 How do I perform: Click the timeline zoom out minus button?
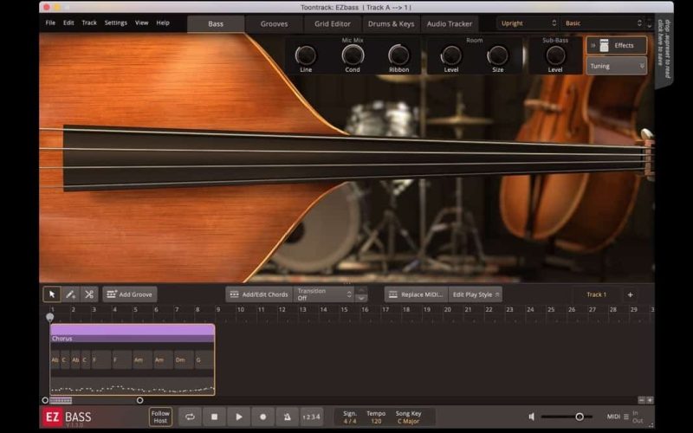pos(641,400)
